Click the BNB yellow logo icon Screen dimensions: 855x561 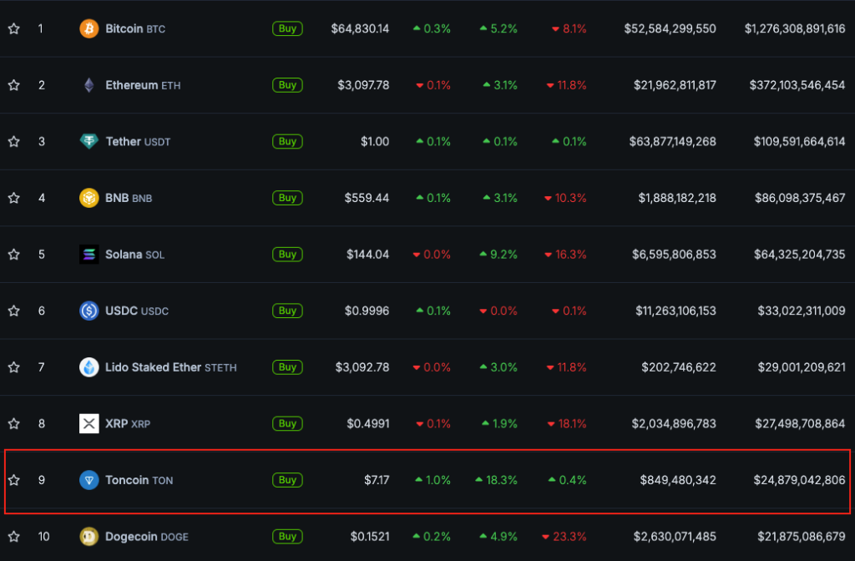(x=89, y=198)
